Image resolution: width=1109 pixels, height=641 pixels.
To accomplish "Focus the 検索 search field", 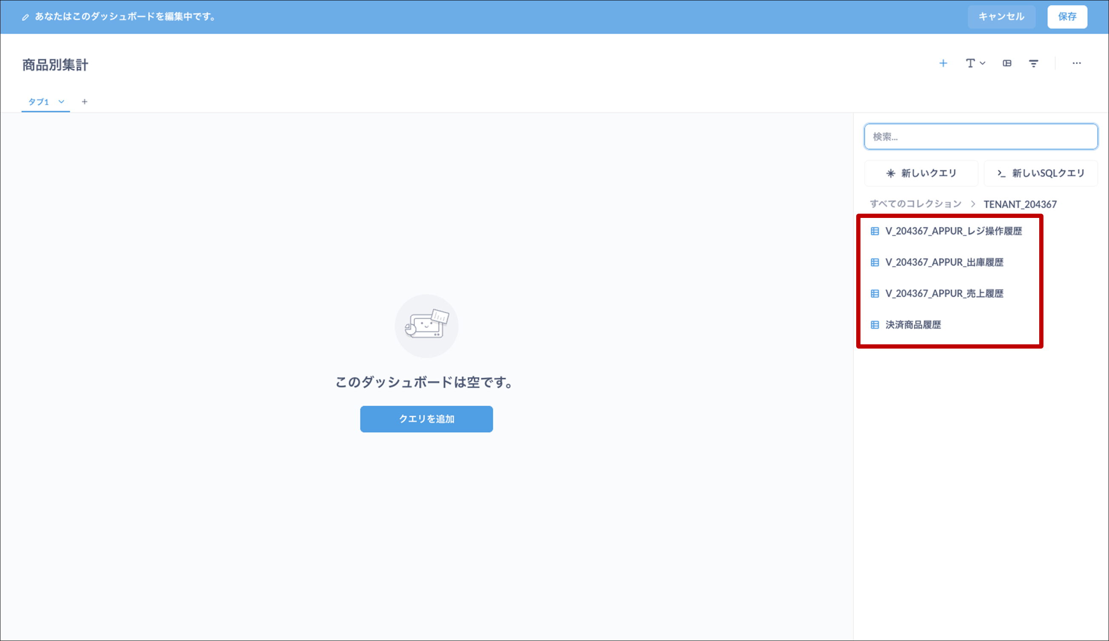I will pyautogui.click(x=981, y=137).
